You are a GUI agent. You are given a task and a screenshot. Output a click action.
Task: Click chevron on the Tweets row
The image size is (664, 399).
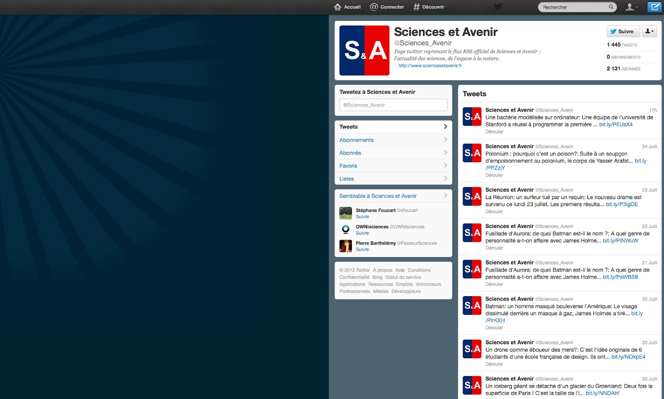pos(445,127)
